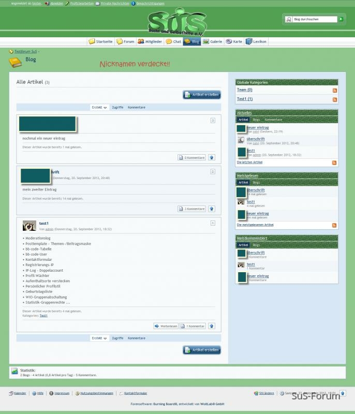Click Weiterlesen on the test1 article

[x=166, y=326]
